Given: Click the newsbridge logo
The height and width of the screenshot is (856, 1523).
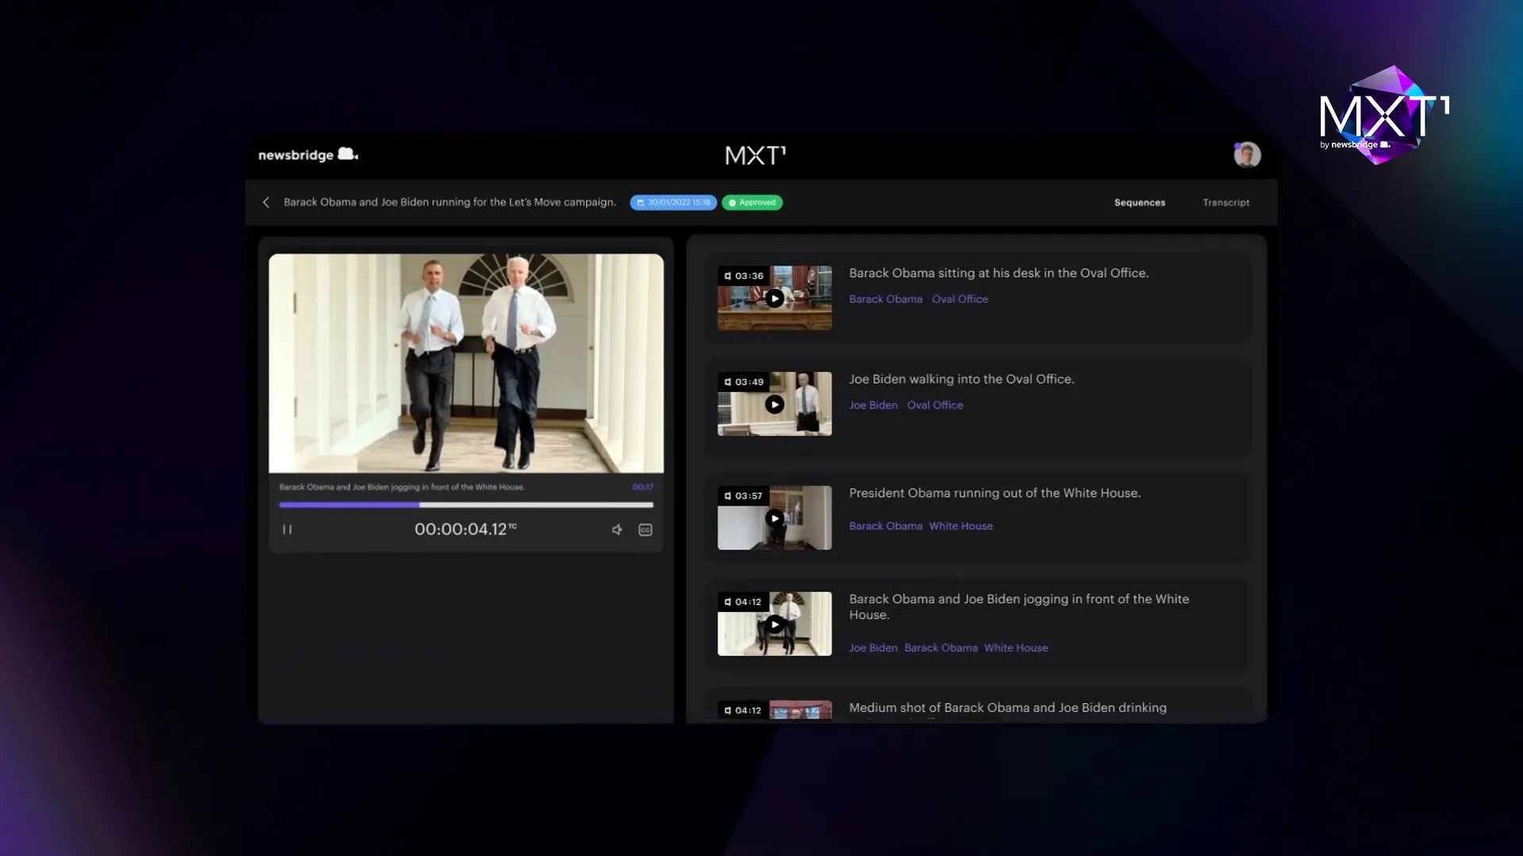Looking at the screenshot, I should click(x=308, y=155).
